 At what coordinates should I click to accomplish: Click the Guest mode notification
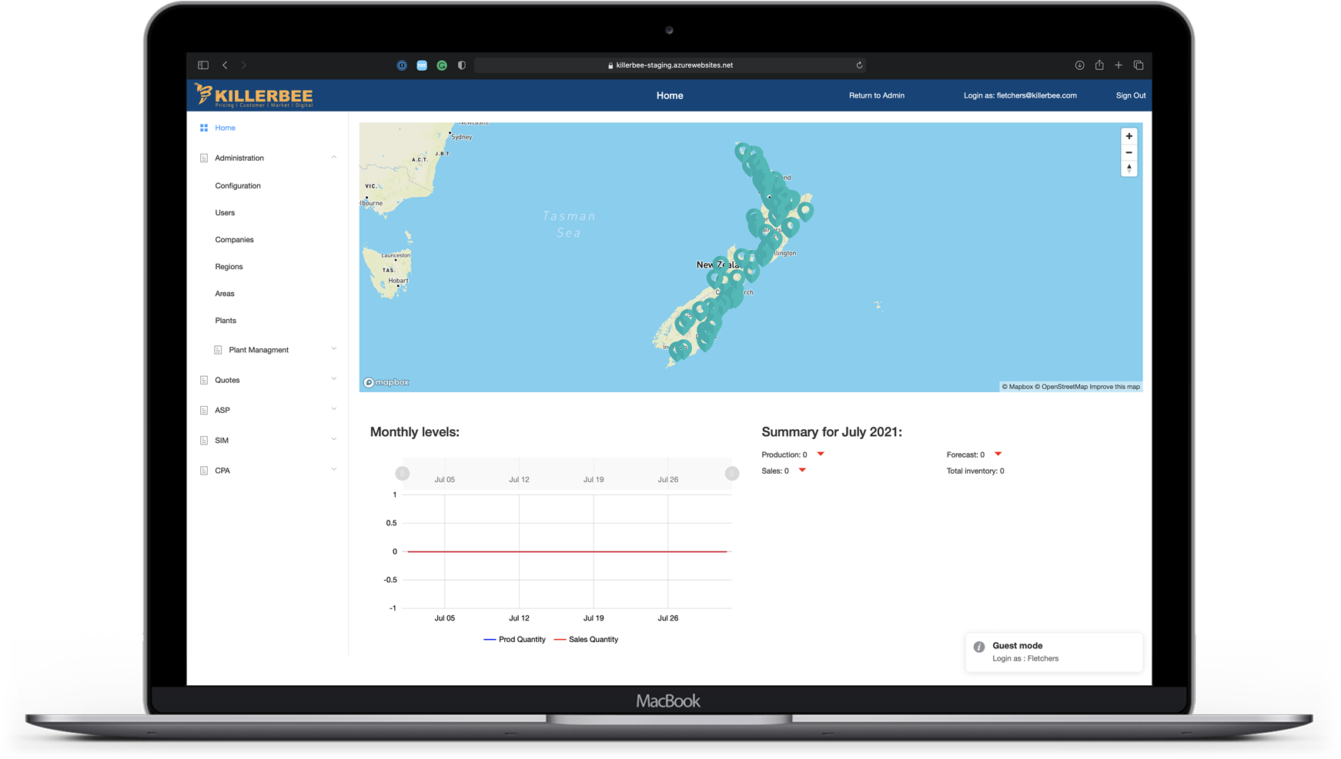tap(1054, 652)
